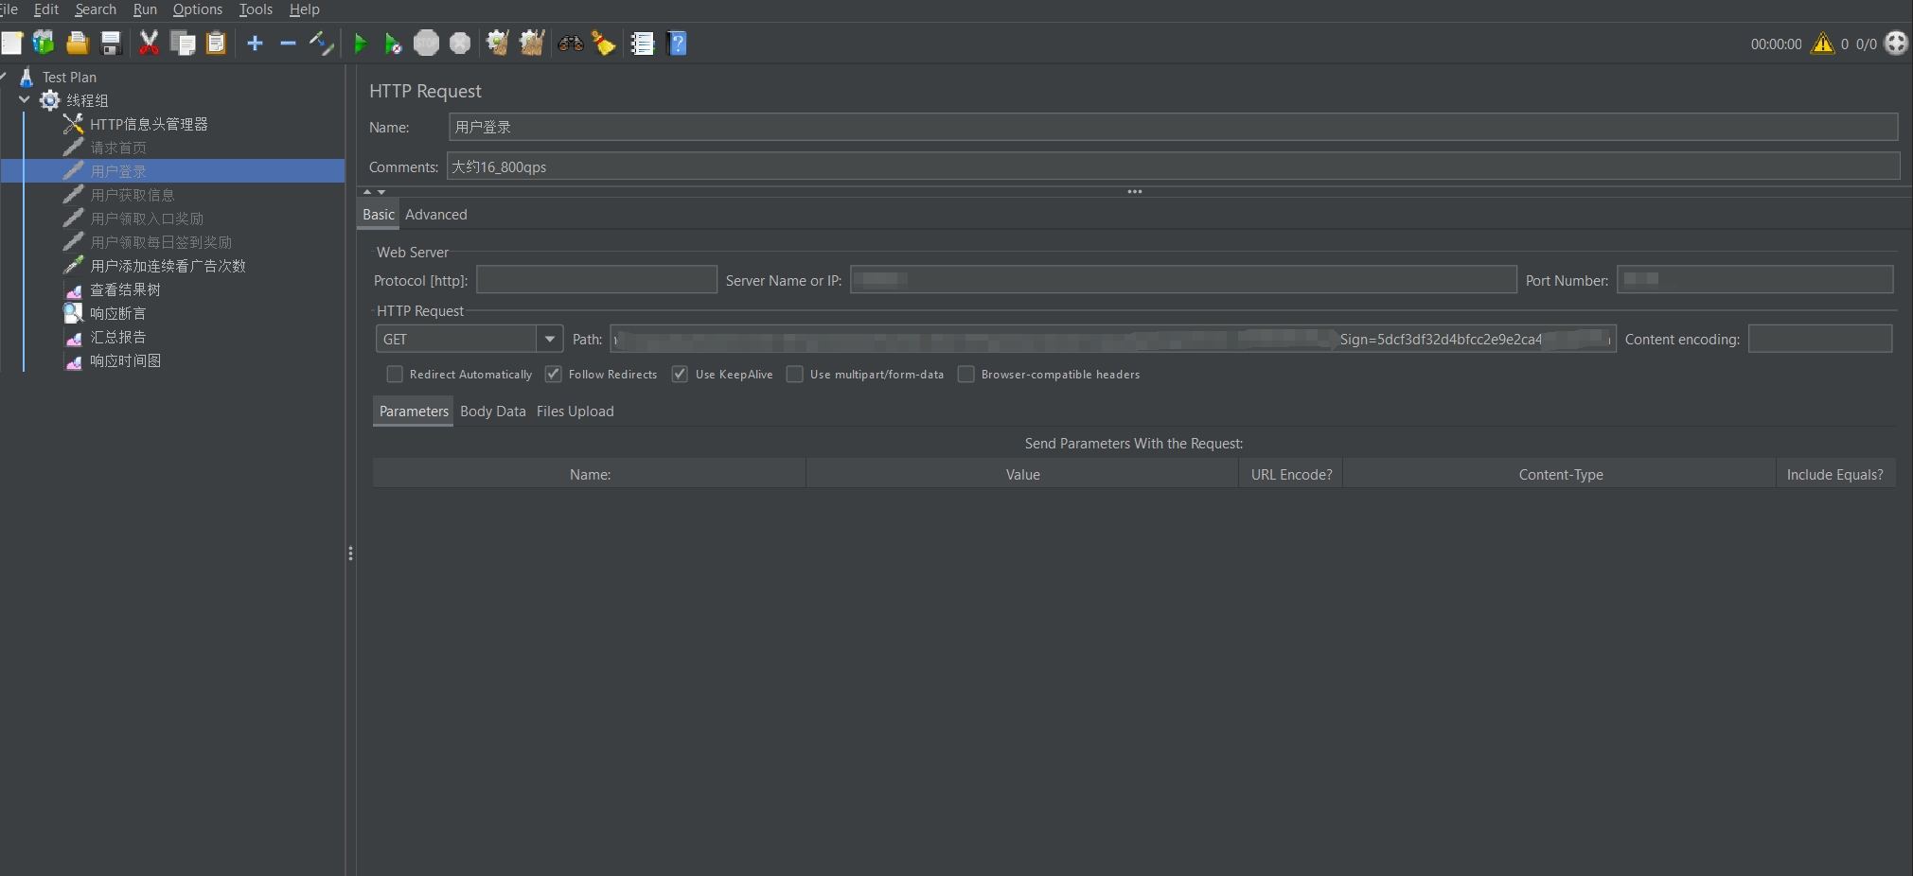Switch to the Body Data tab

click(x=493, y=412)
